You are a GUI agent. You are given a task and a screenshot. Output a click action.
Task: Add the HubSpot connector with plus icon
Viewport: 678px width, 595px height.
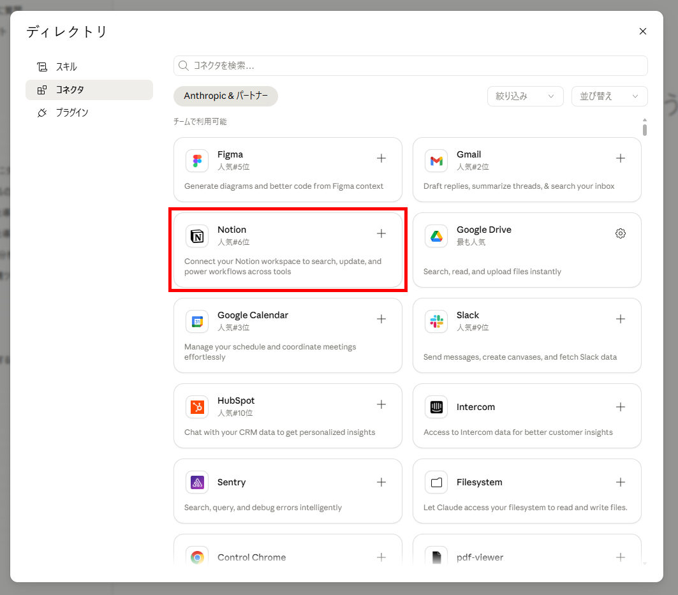pos(381,405)
